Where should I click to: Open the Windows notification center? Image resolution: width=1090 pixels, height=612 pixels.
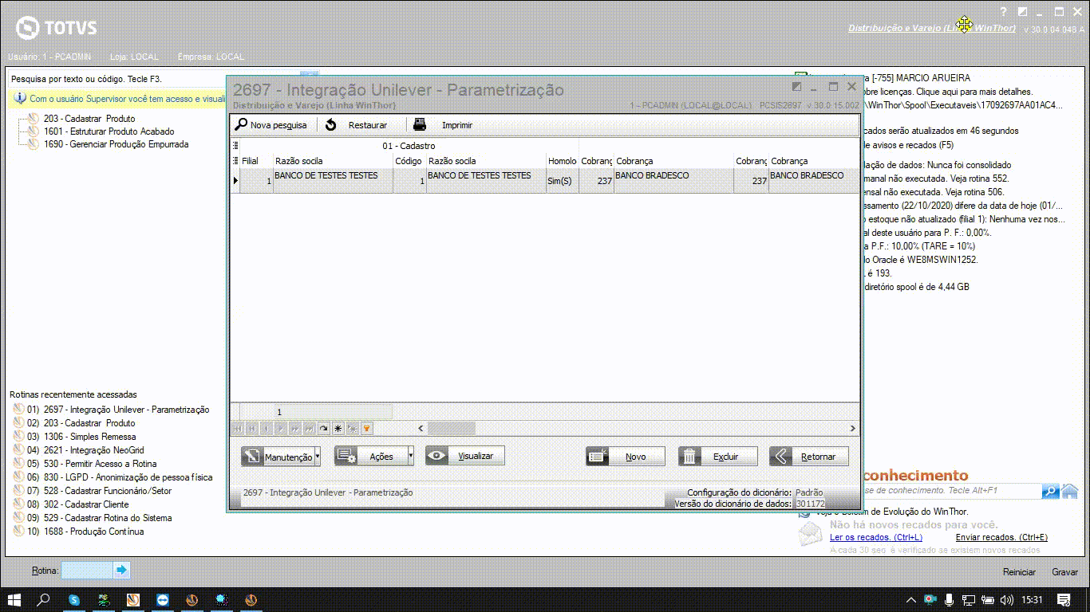point(1064,599)
